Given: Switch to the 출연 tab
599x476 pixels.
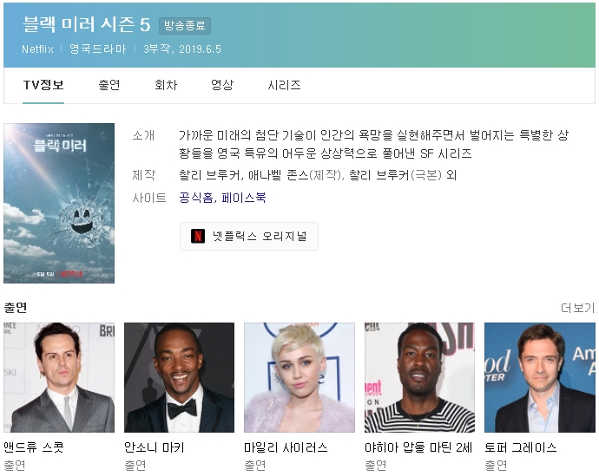Looking at the screenshot, I should pos(109,85).
